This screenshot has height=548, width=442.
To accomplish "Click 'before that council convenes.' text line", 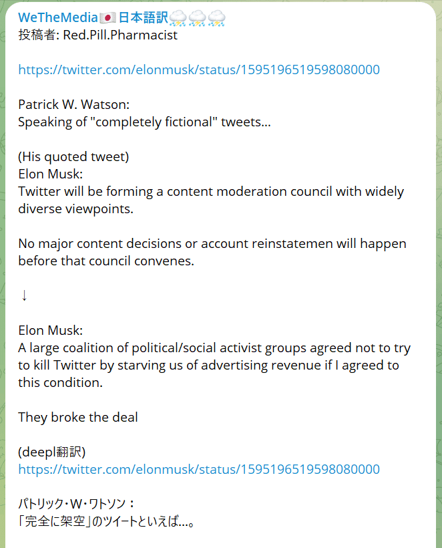I will tap(106, 261).
